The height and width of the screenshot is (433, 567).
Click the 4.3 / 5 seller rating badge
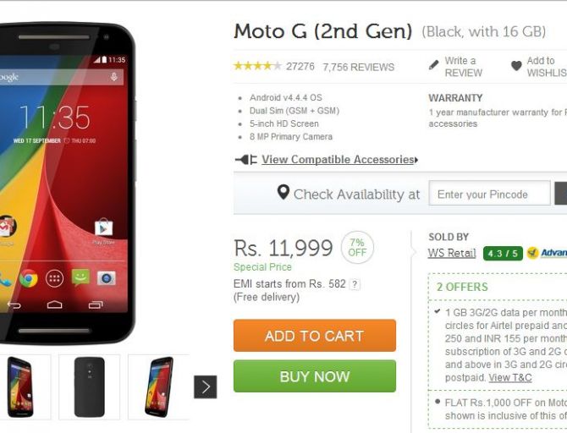[x=503, y=254]
